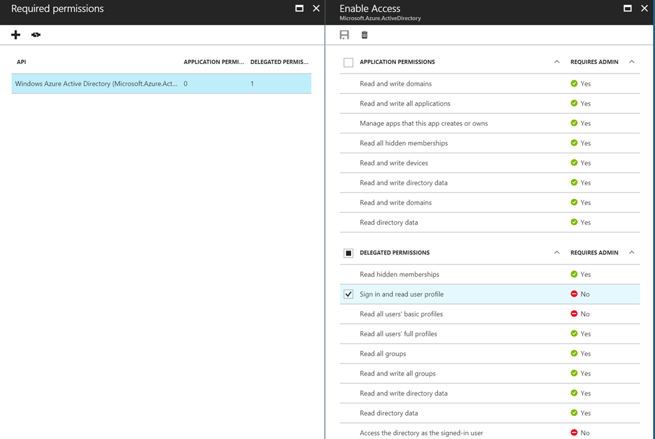Select Read all groups delegated permission

pyautogui.click(x=383, y=353)
